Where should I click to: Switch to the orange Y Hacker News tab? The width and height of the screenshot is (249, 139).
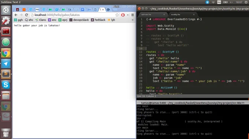pyautogui.click(x=24, y=9)
